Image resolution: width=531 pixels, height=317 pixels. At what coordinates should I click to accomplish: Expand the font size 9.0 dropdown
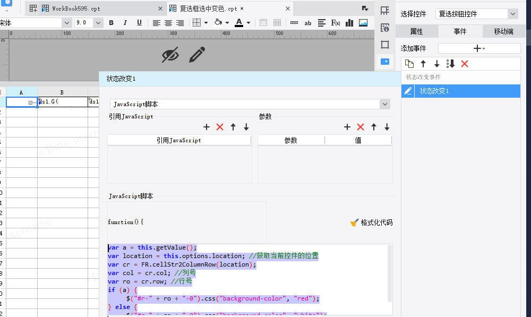(98, 23)
